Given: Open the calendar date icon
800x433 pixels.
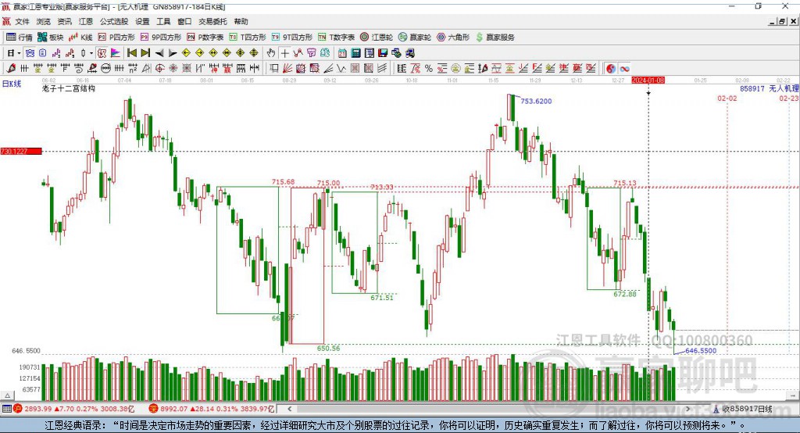Looking at the screenshot, I should [342, 52].
